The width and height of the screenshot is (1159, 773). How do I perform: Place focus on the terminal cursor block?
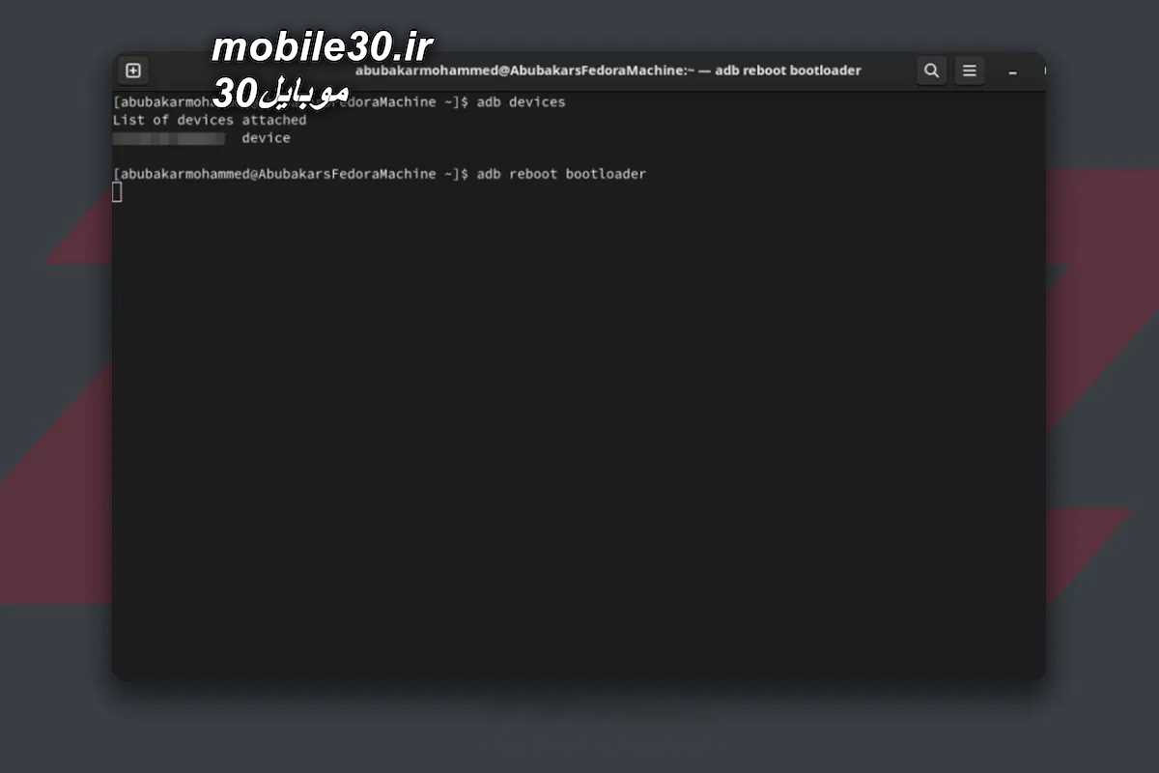tap(117, 192)
